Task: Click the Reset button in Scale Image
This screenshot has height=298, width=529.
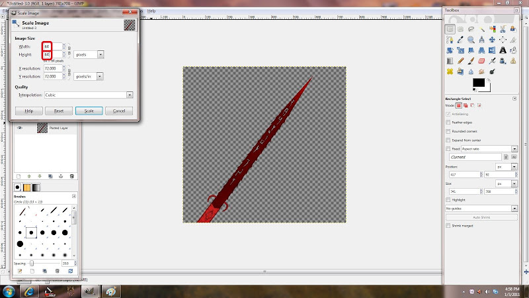Action: [59, 111]
